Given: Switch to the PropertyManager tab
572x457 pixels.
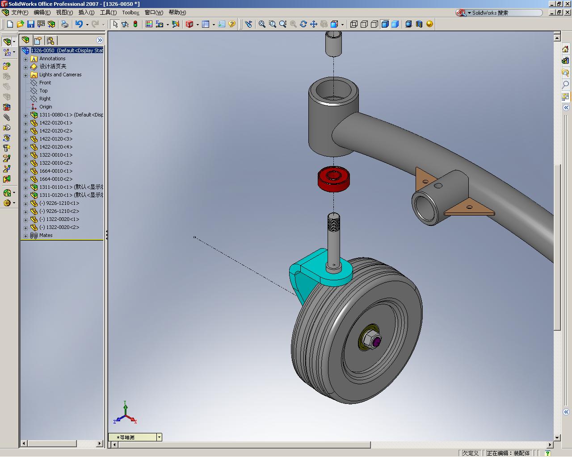Looking at the screenshot, I should pos(38,40).
